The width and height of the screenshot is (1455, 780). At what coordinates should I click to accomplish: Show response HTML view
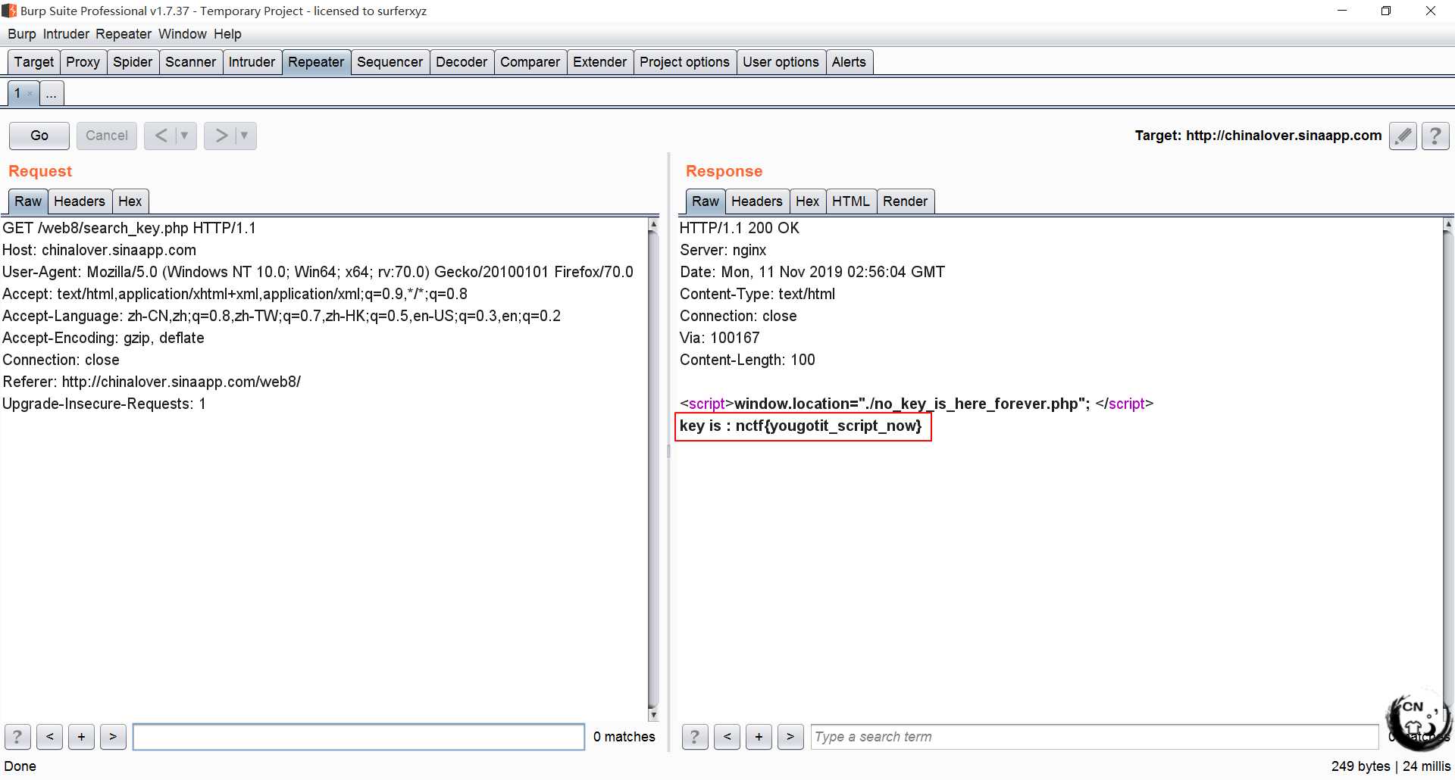(x=851, y=201)
